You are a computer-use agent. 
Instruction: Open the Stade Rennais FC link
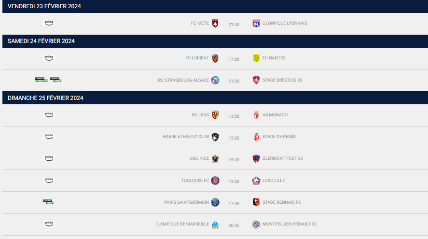pyautogui.click(x=282, y=202)
